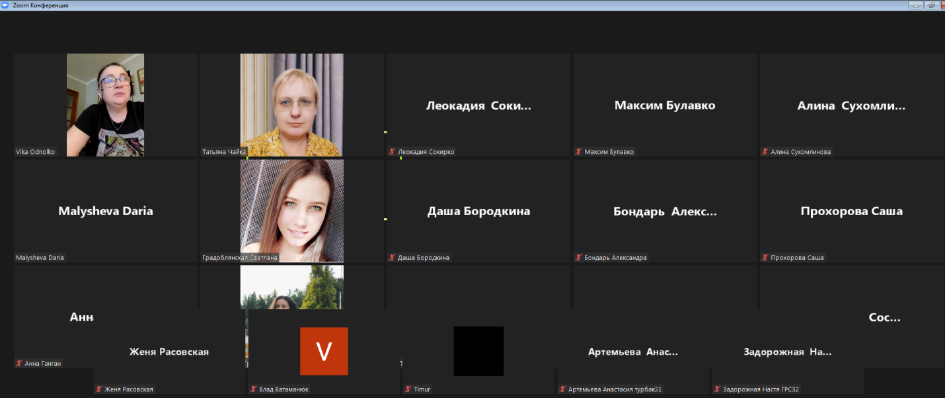
Task: Click muted mic icon beside Женя Расовская label
Action: [x=99, y=389]
